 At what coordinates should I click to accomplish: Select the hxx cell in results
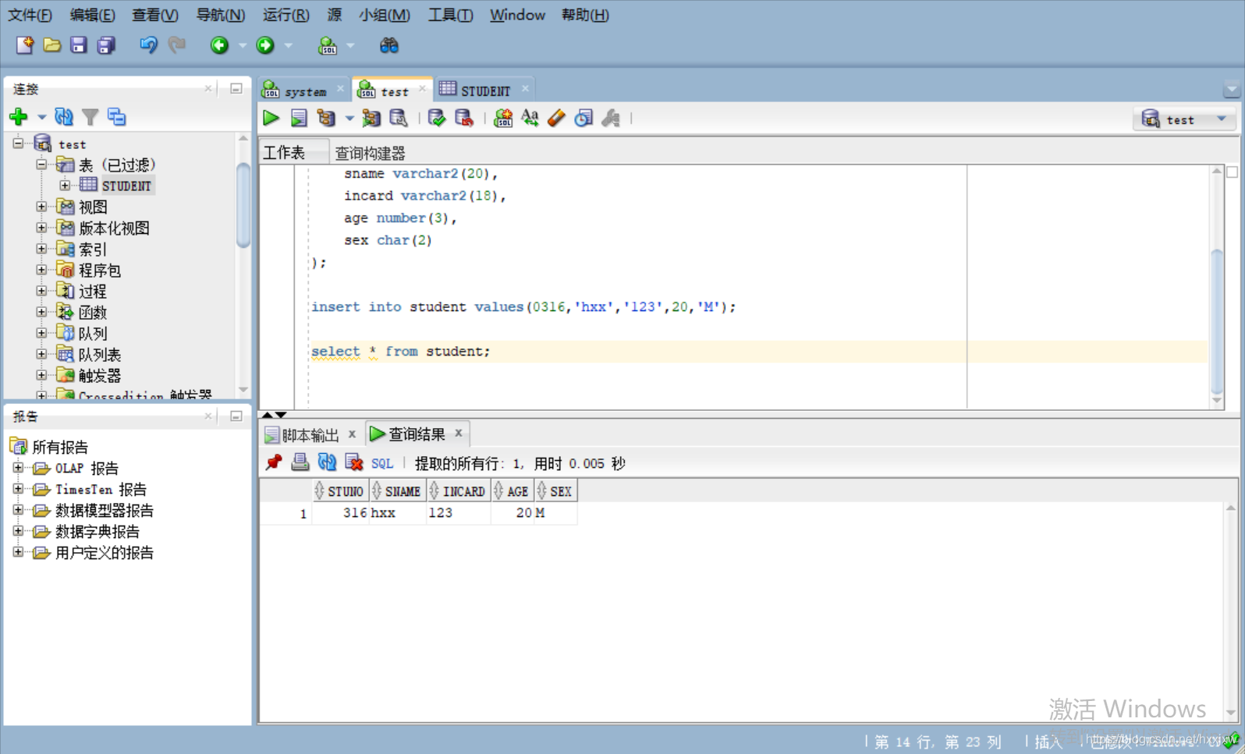(397, 513)
